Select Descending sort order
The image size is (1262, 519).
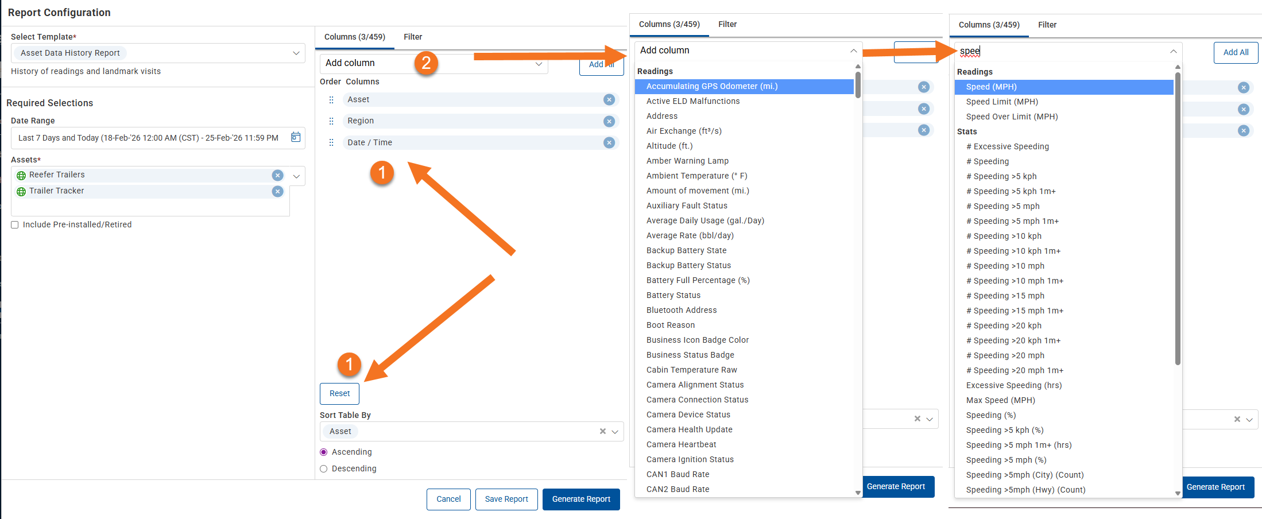pos(324,469)
